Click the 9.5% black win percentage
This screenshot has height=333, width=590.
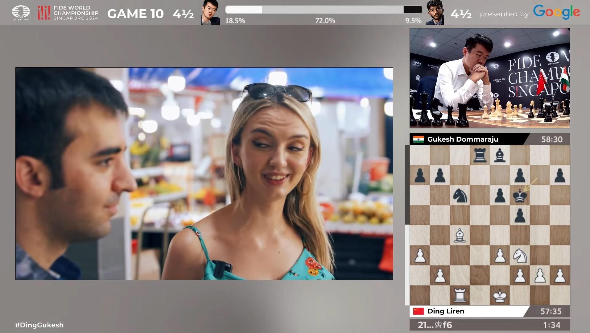(413, 21)
